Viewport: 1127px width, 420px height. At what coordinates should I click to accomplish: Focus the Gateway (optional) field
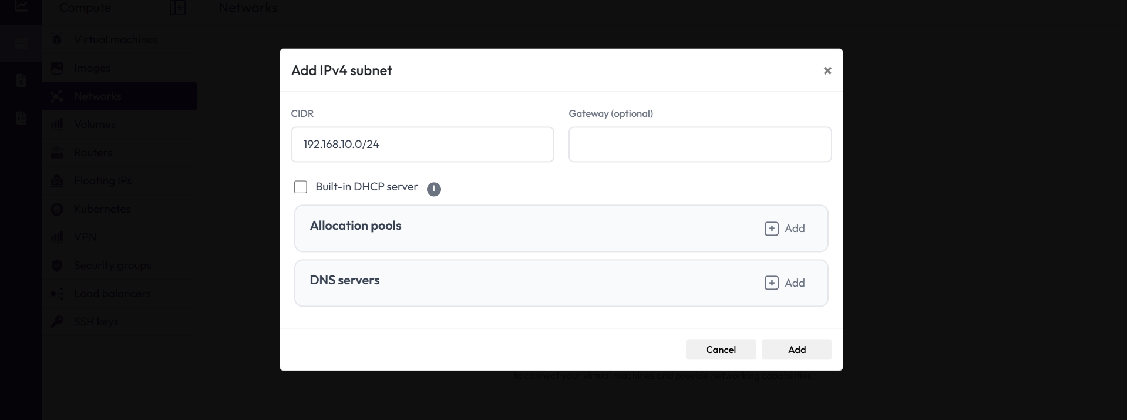click(699, 145)
